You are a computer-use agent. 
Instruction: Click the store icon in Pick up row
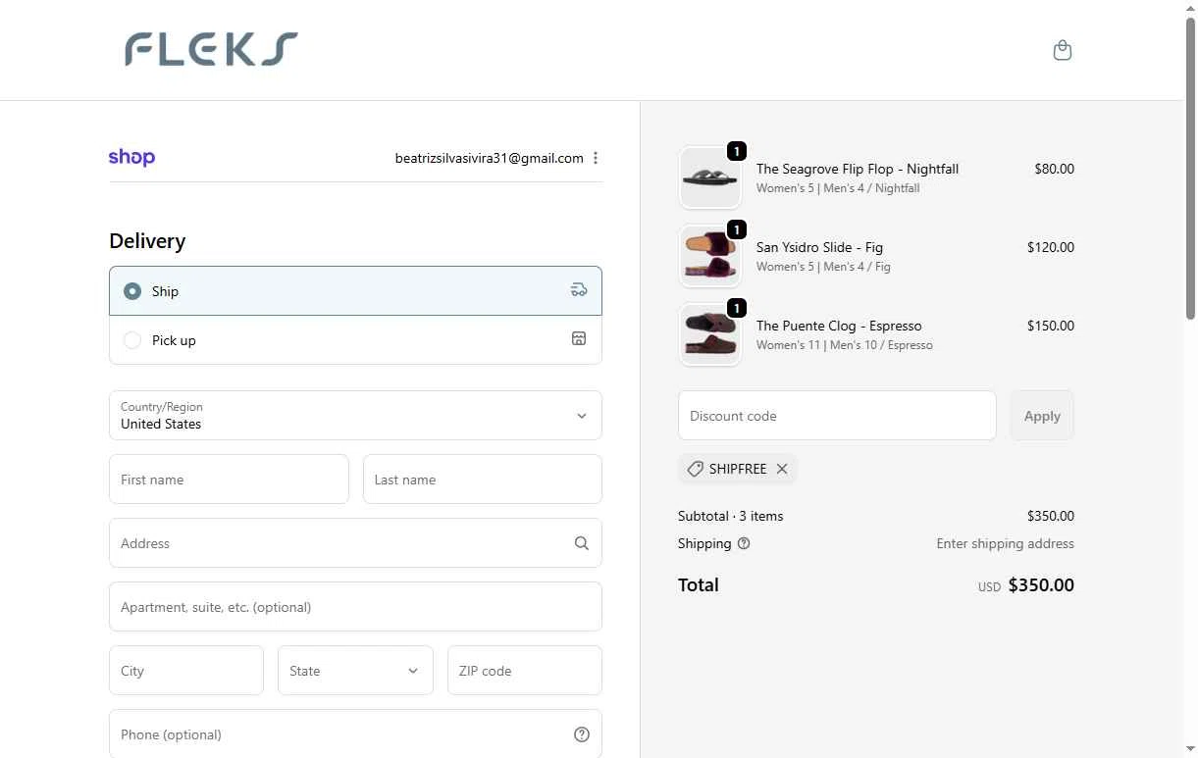(579, 339)
